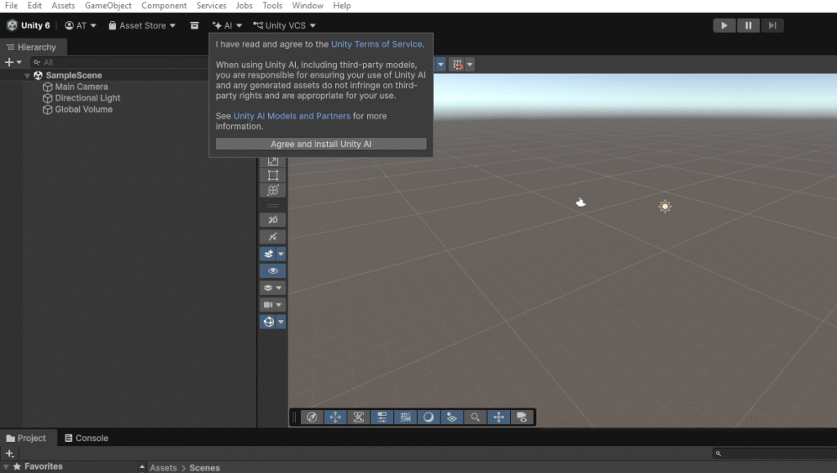Open the scene effects dropdown arrow
Screen dimensions: 837x473
281,254
